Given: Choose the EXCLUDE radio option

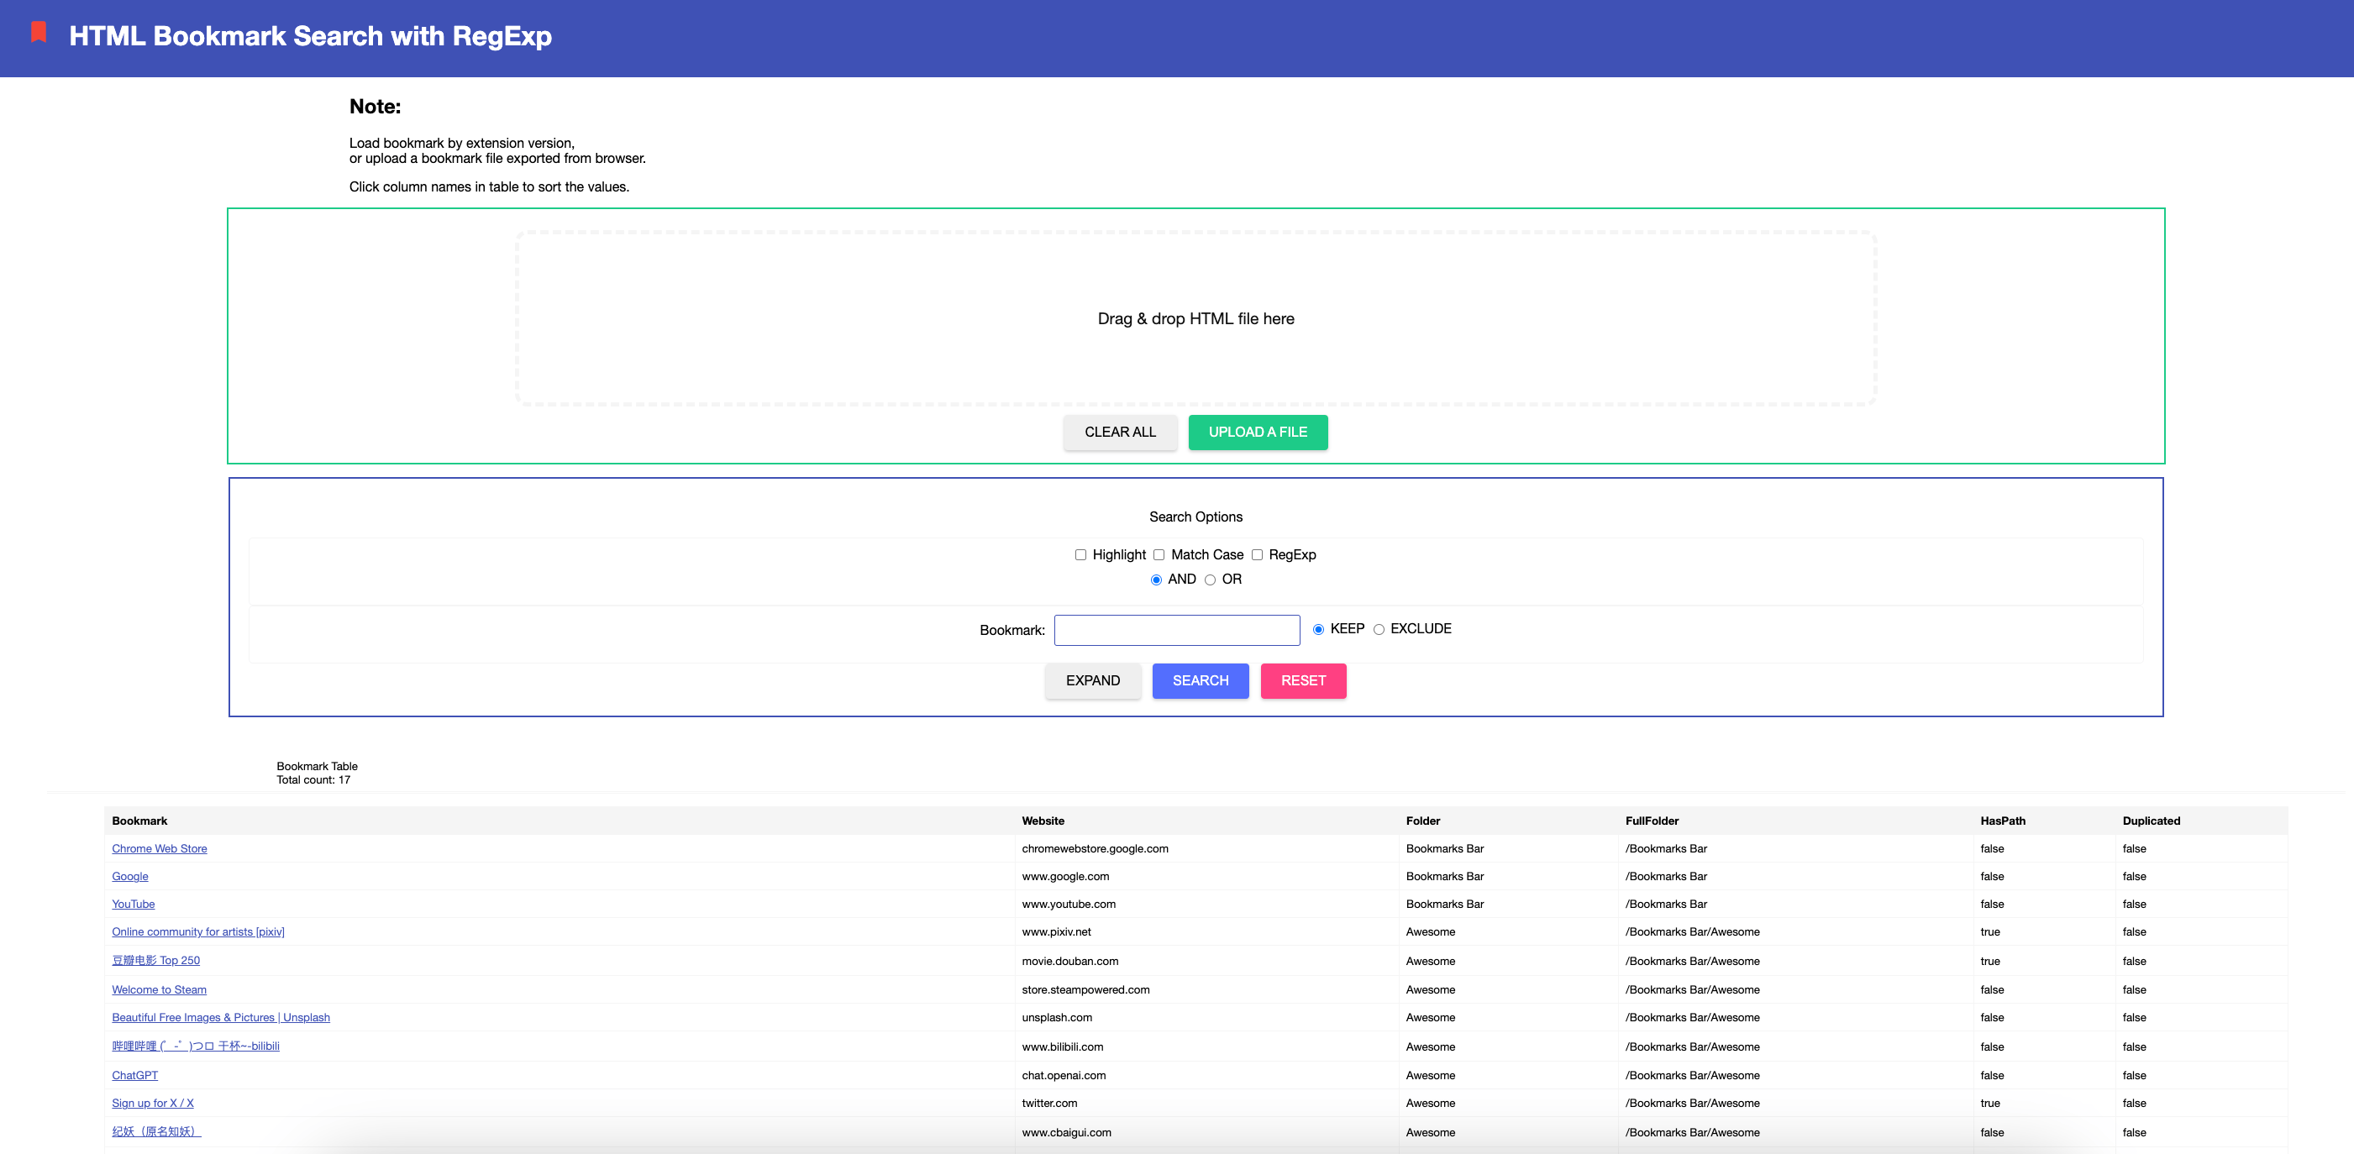Looking at the screenshot, I should 1379,630.
